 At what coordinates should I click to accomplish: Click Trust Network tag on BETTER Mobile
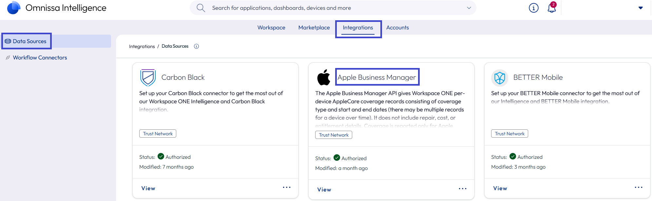pos(509,134)
